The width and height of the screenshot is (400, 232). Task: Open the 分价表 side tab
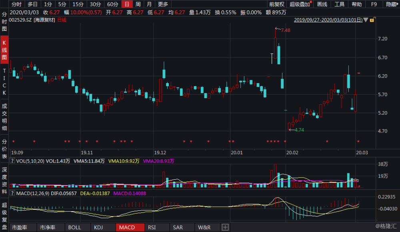[x=4, y=149]
